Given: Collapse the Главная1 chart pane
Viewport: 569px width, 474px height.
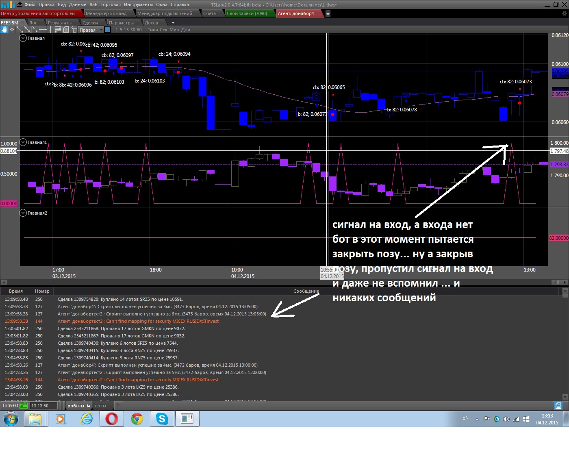Looking at the screenshot, I should [x=23, y=142].
